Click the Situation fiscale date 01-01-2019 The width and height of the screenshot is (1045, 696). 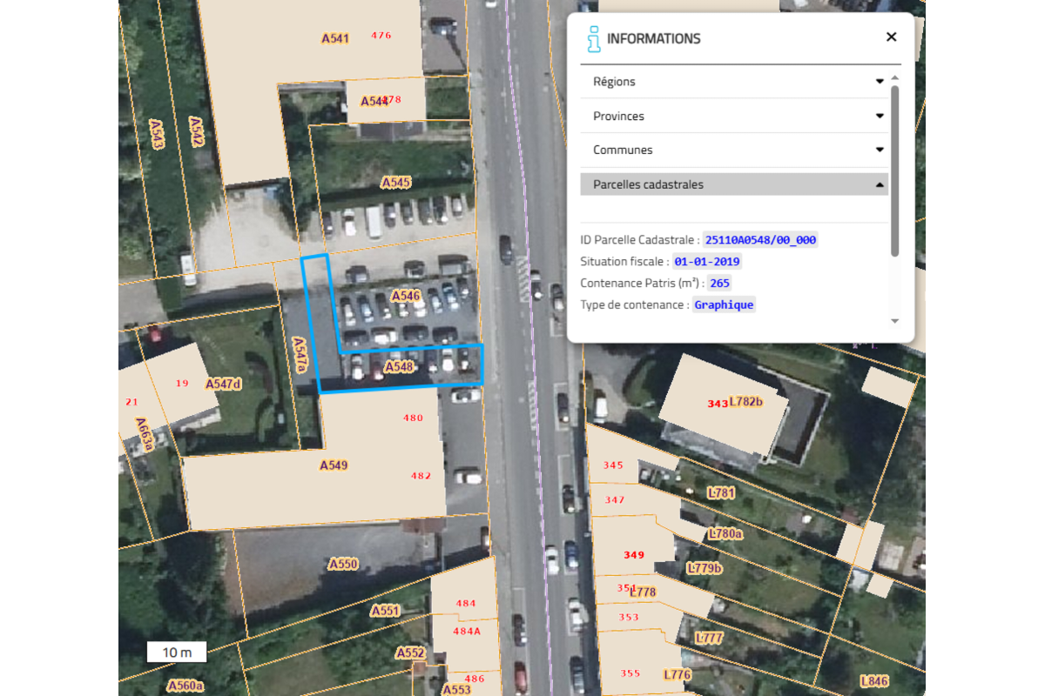coord(706,261)
